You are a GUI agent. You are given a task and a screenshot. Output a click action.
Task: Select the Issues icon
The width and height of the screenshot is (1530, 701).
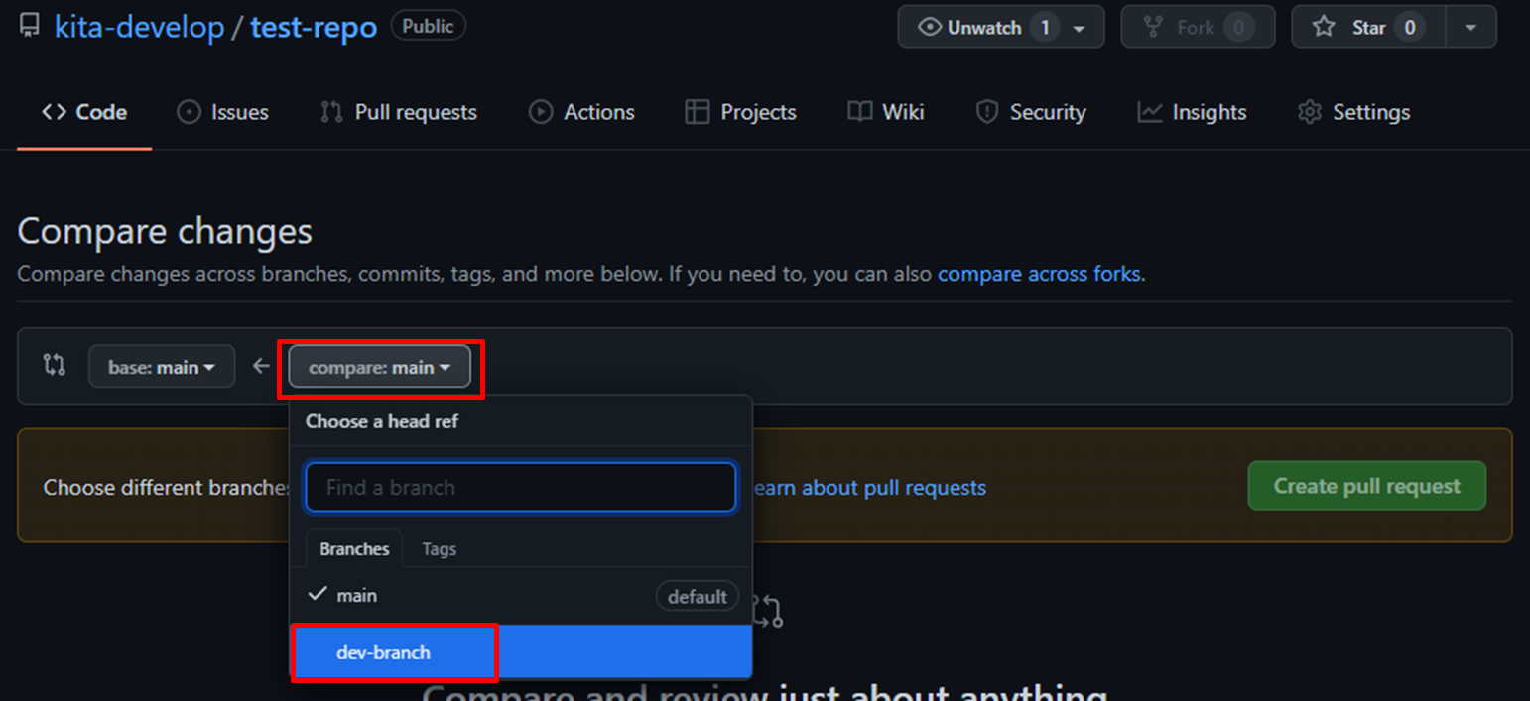coord(189,112)
